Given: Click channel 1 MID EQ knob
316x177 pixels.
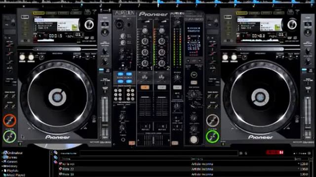Looking at the screenshot, I should coord(145,52).
